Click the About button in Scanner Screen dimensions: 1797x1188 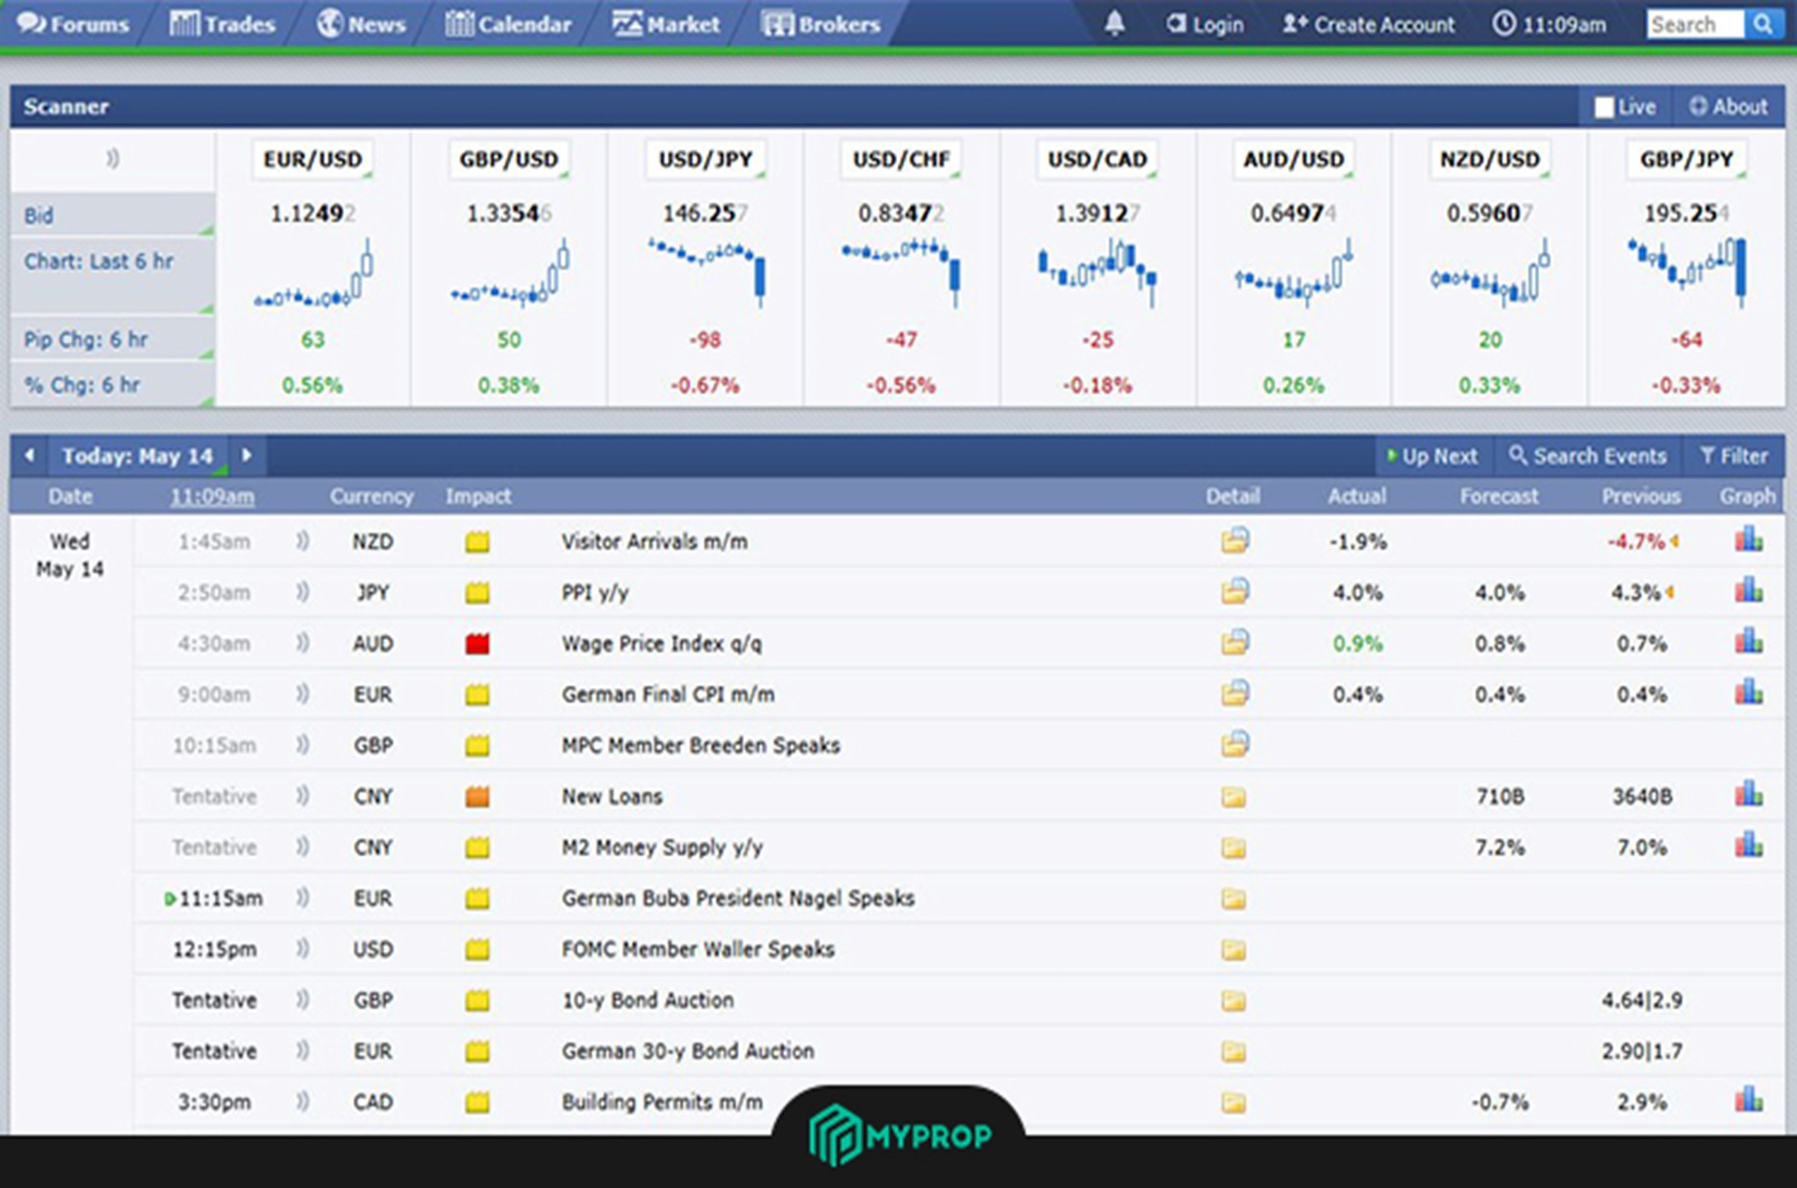click(x=1728, y=107)
